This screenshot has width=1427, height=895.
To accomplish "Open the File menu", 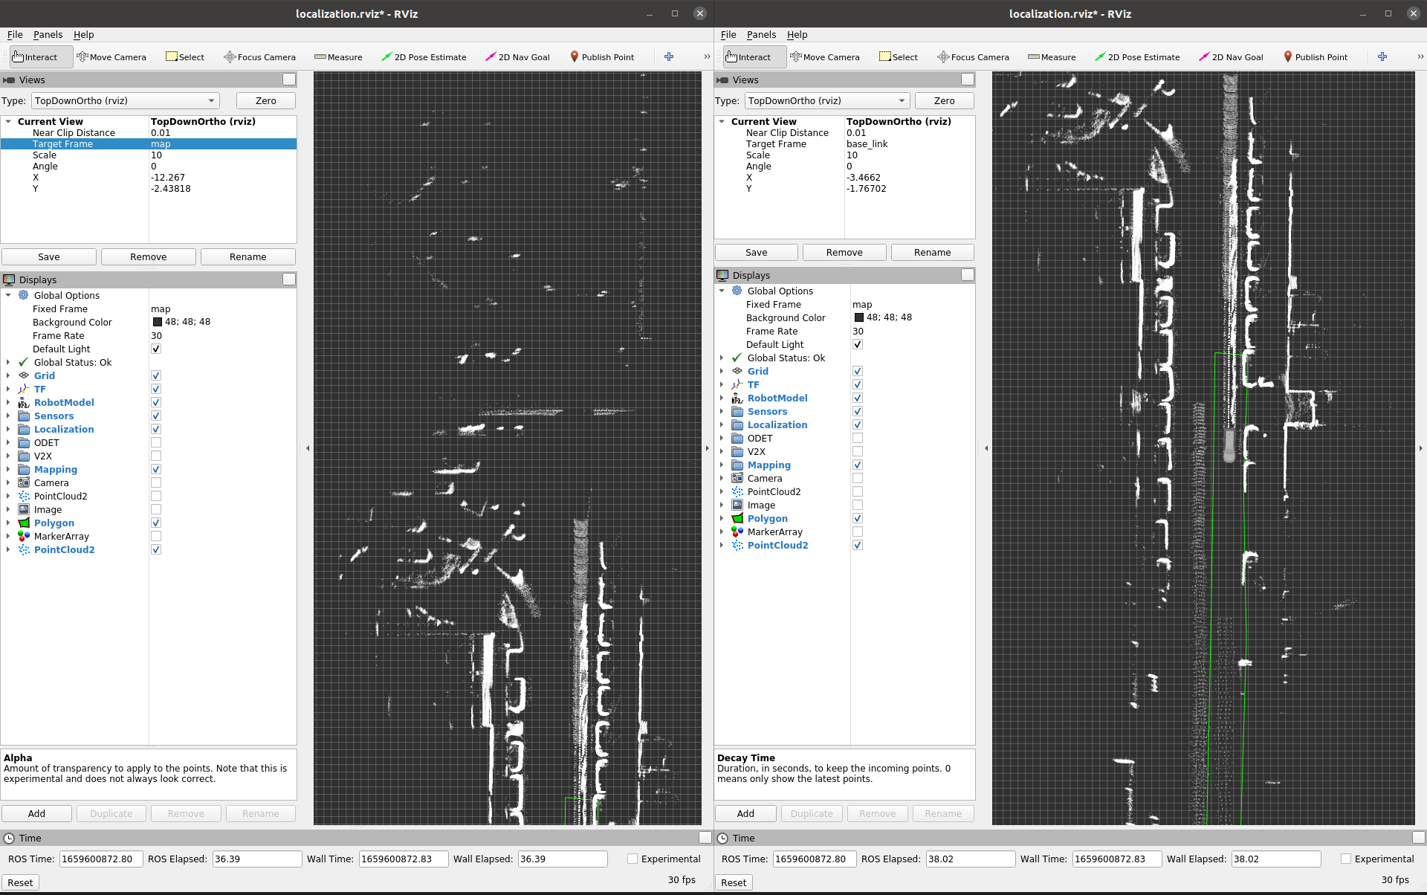I will pos(14,34).
